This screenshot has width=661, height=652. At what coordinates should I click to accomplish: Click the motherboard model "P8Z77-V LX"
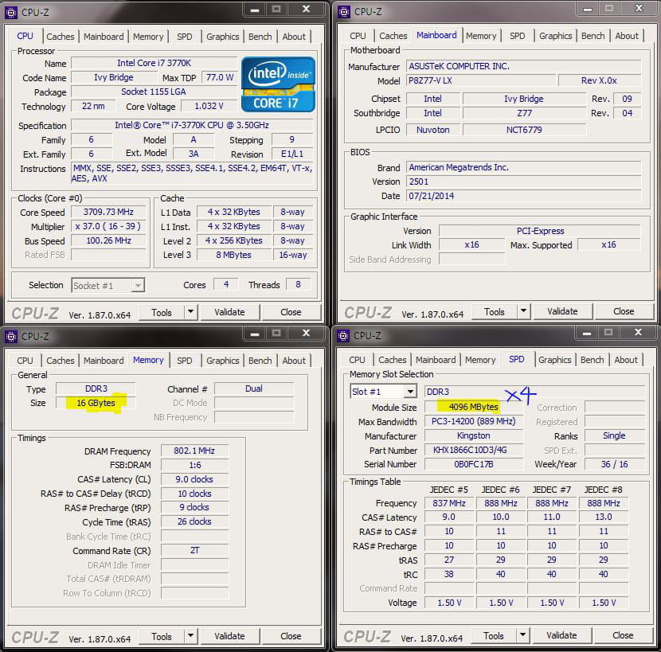point(481,80)
